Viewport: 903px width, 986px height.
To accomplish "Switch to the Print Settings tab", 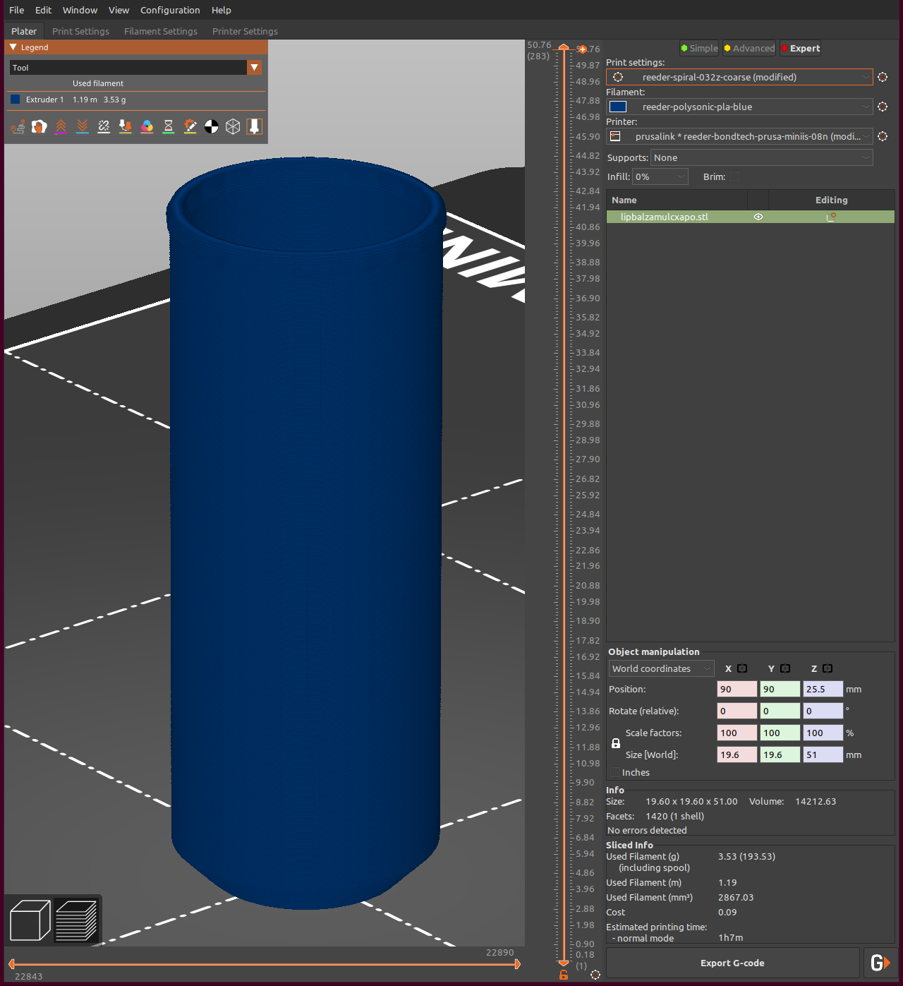I will coord(80,31).
